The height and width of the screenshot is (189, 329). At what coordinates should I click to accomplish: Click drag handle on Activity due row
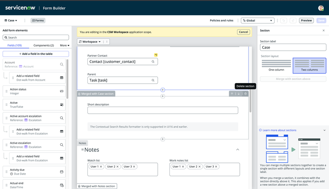pyautogui.click(x=7, y=172)
